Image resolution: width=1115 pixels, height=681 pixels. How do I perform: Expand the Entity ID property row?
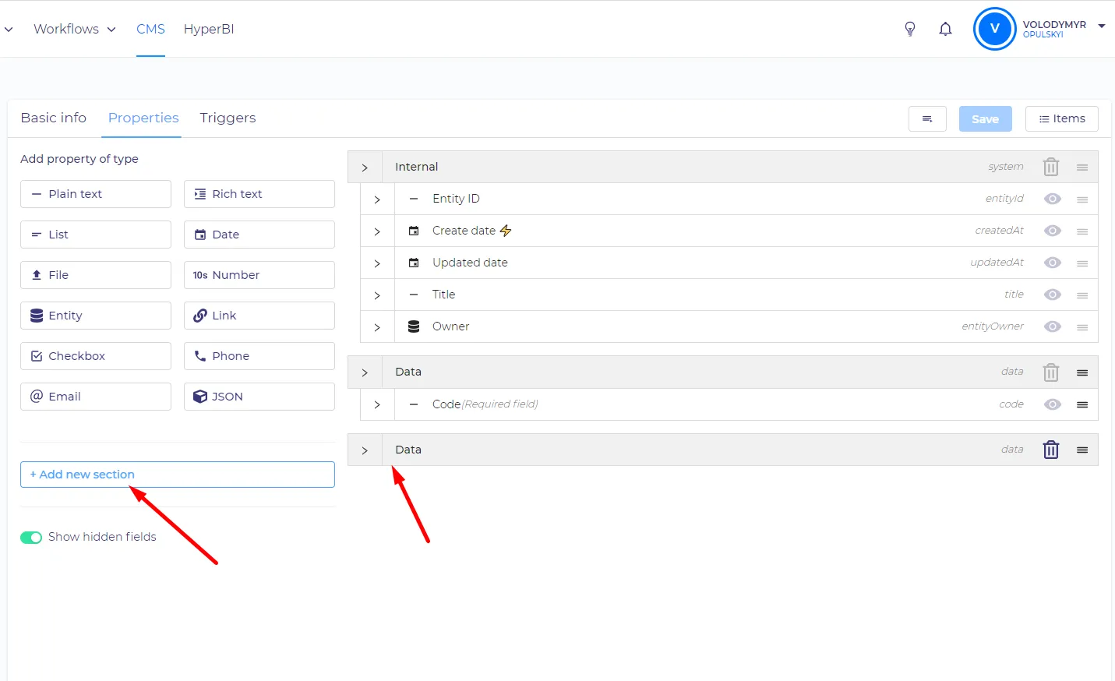pos(377,199)
